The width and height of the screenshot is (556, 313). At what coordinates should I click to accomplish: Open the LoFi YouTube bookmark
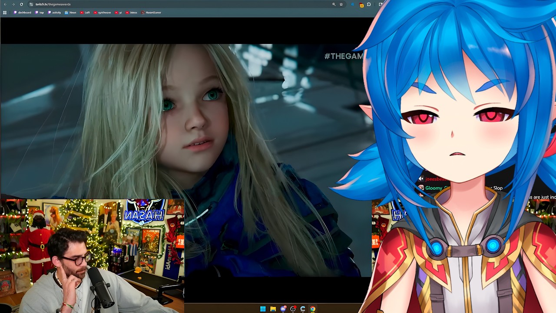pos(85,13)
